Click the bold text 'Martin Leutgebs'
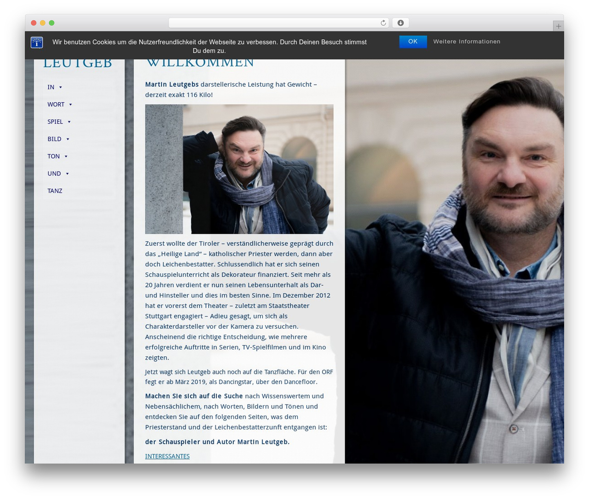Screen dimensions: 589x499 pos(172,84)
